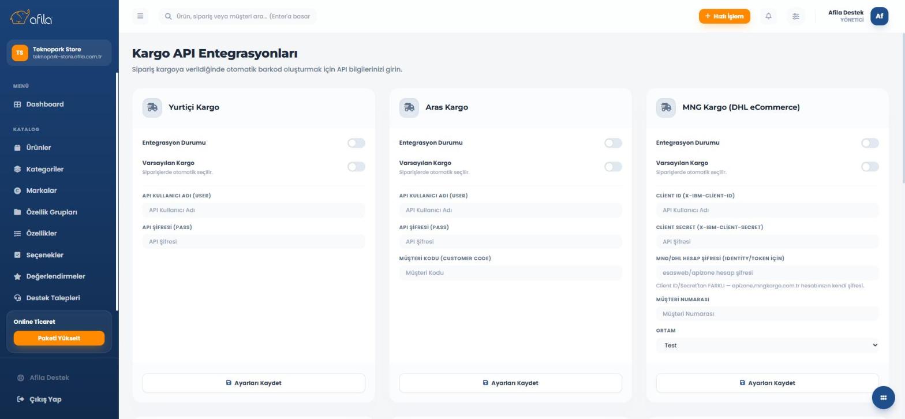Open the notifications bell

pos(768,16)
